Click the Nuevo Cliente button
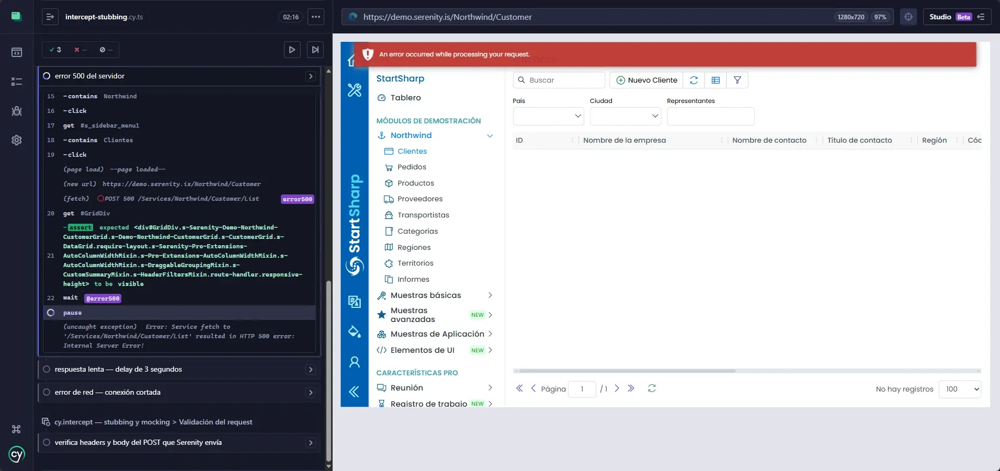 [x=646, y=80]
